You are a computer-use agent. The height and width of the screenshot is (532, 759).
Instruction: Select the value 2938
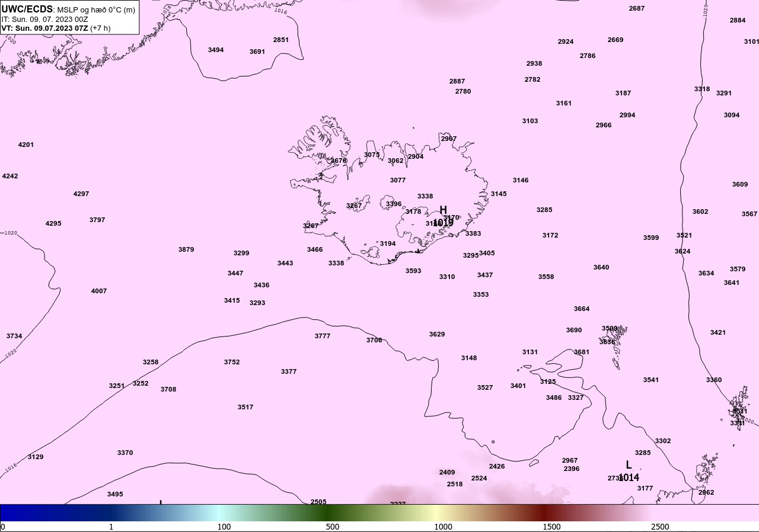click(534, 63)
